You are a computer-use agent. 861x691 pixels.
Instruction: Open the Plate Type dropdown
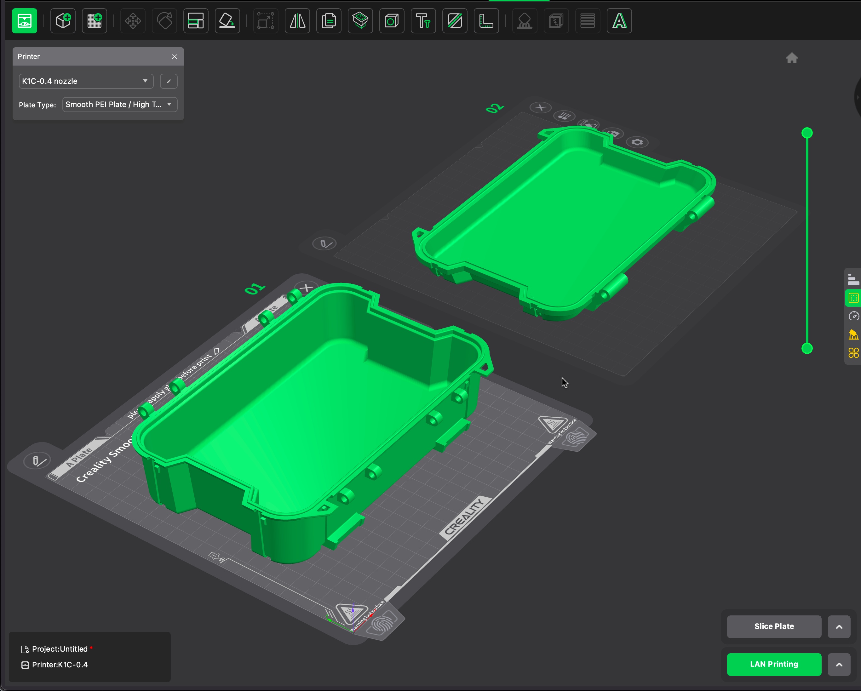click(x=119, y=105)
